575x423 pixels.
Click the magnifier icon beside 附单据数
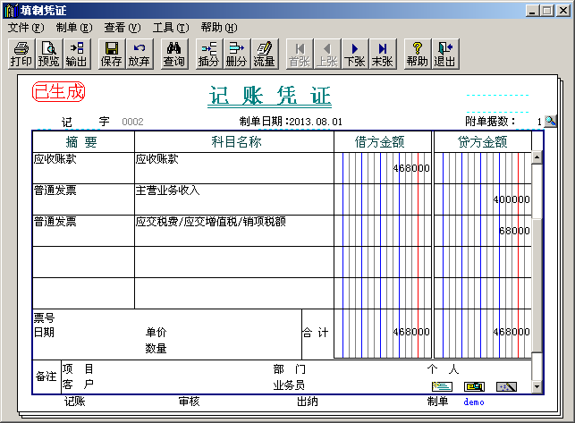tap(551, 121)
